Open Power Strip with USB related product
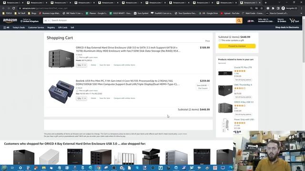 click(244, 120)
